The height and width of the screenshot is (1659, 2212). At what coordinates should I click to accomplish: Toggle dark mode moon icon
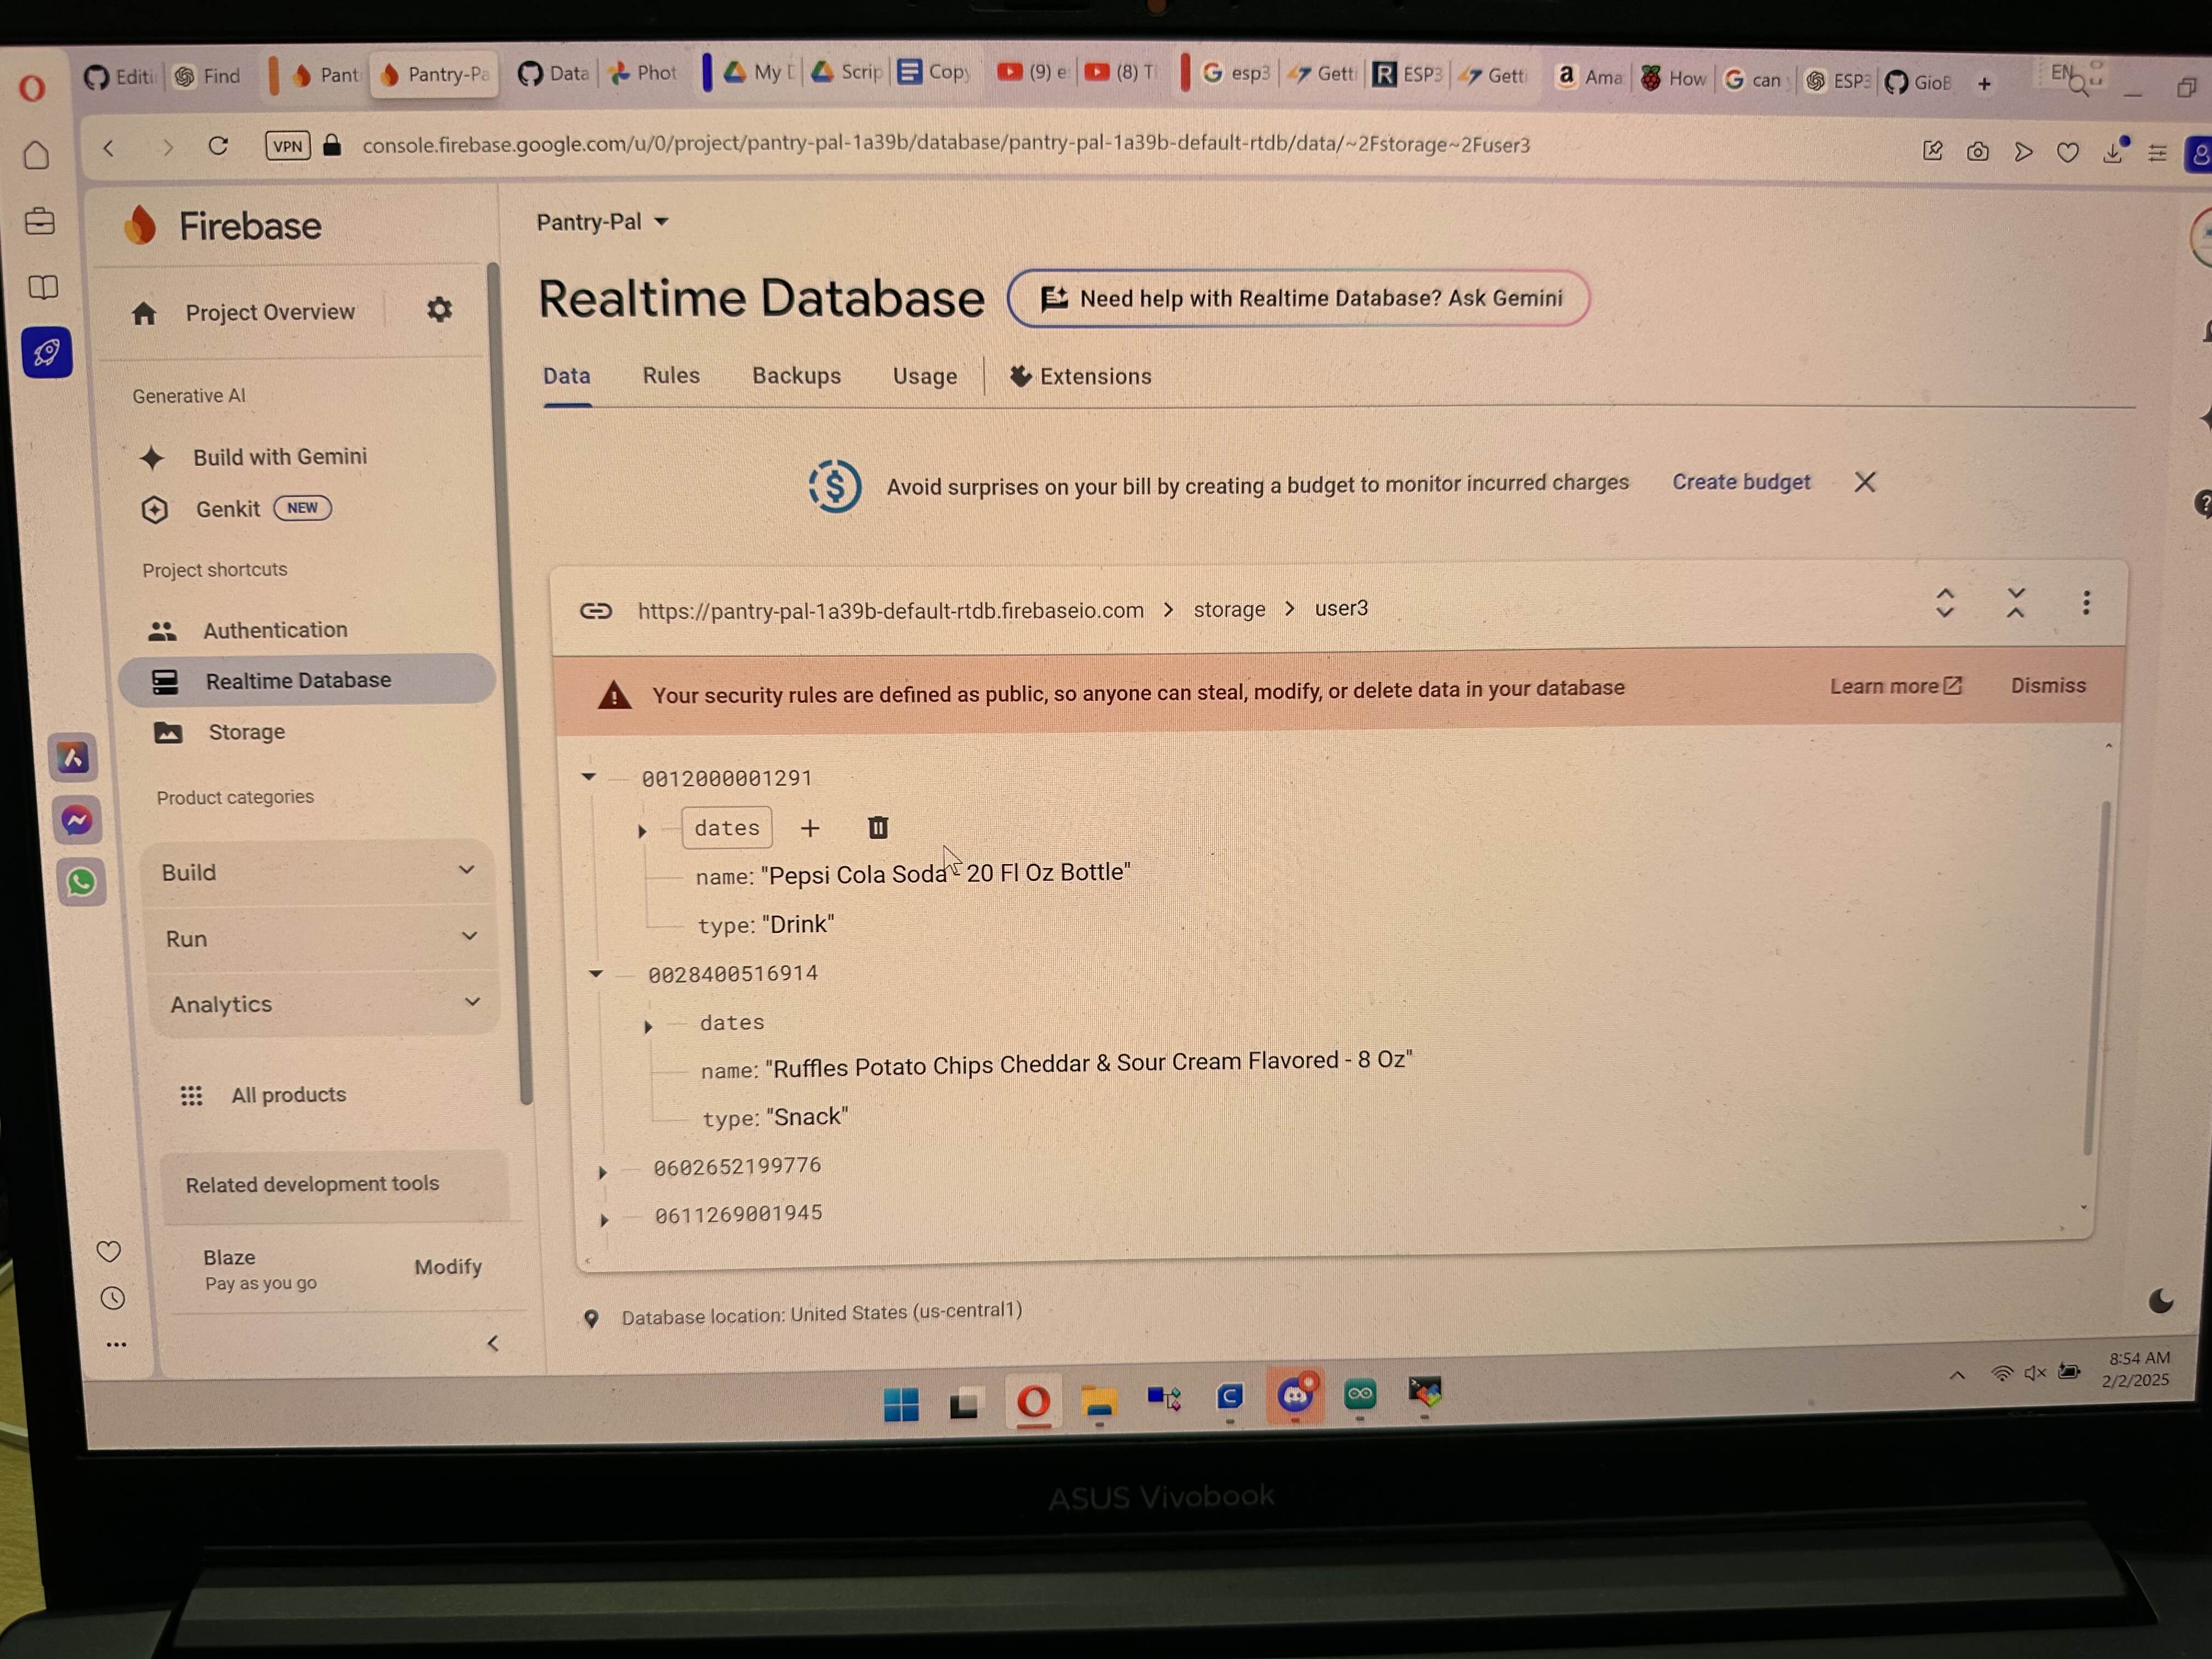pos(2160,1301)
